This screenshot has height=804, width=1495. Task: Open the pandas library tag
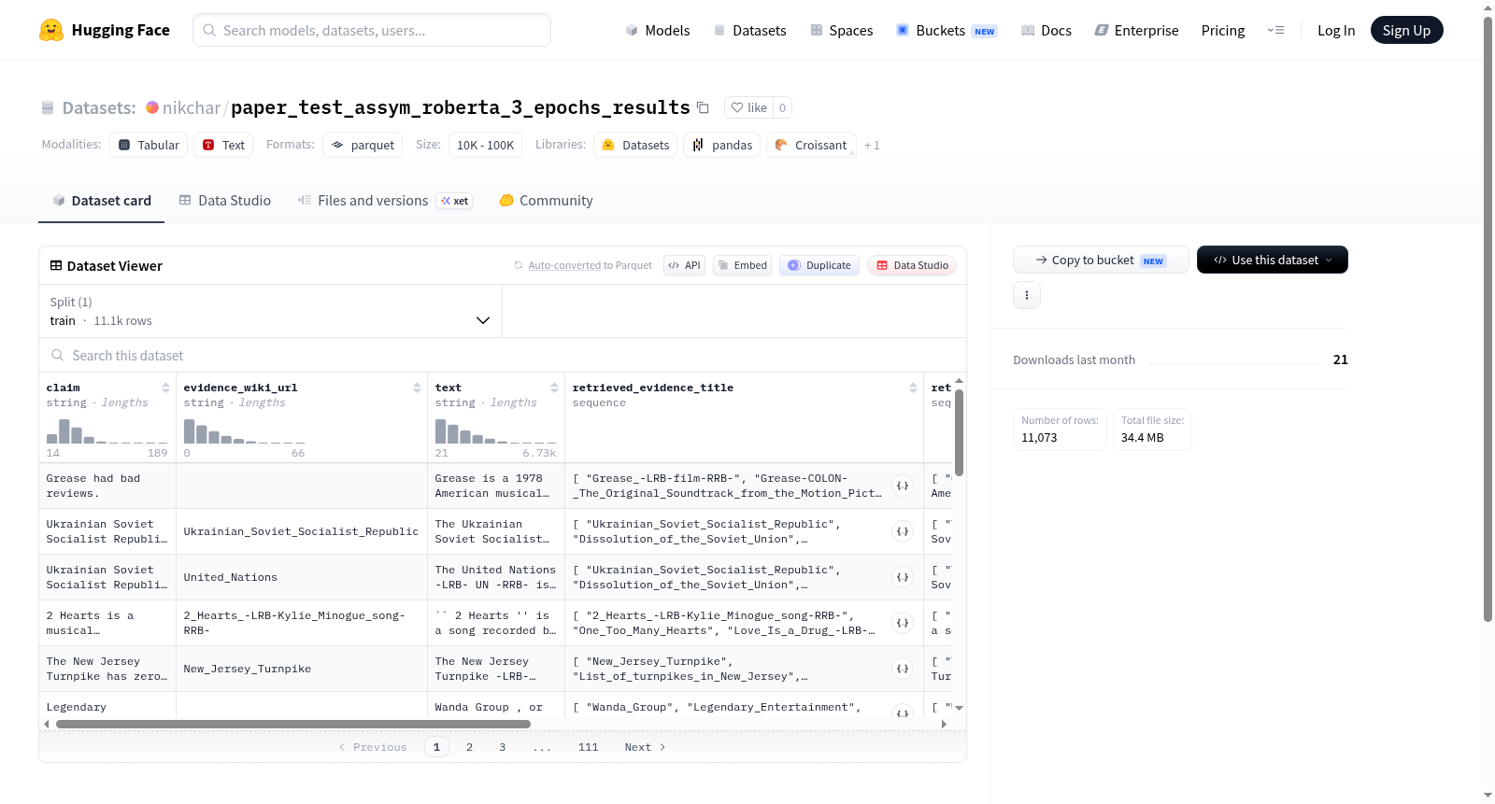tap(722, 145)
